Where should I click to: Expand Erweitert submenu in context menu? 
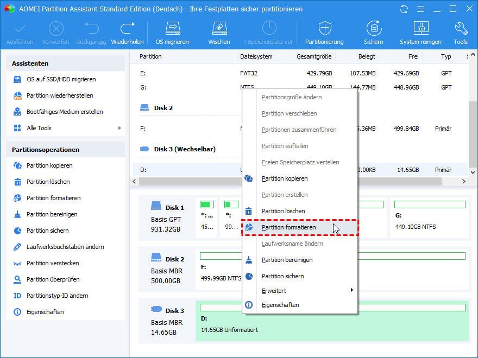[351, 290]
